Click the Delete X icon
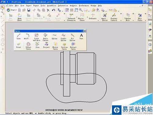This screenshot has width=153, height=115. point(48,10)
